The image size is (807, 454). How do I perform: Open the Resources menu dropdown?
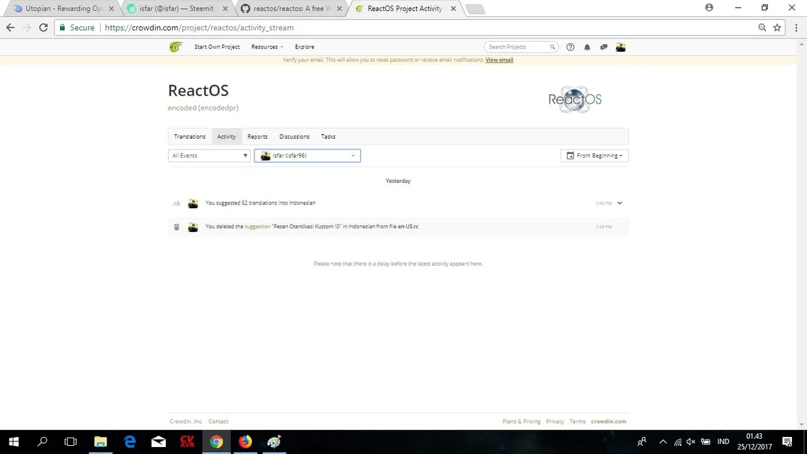click(x=267, y=47)
